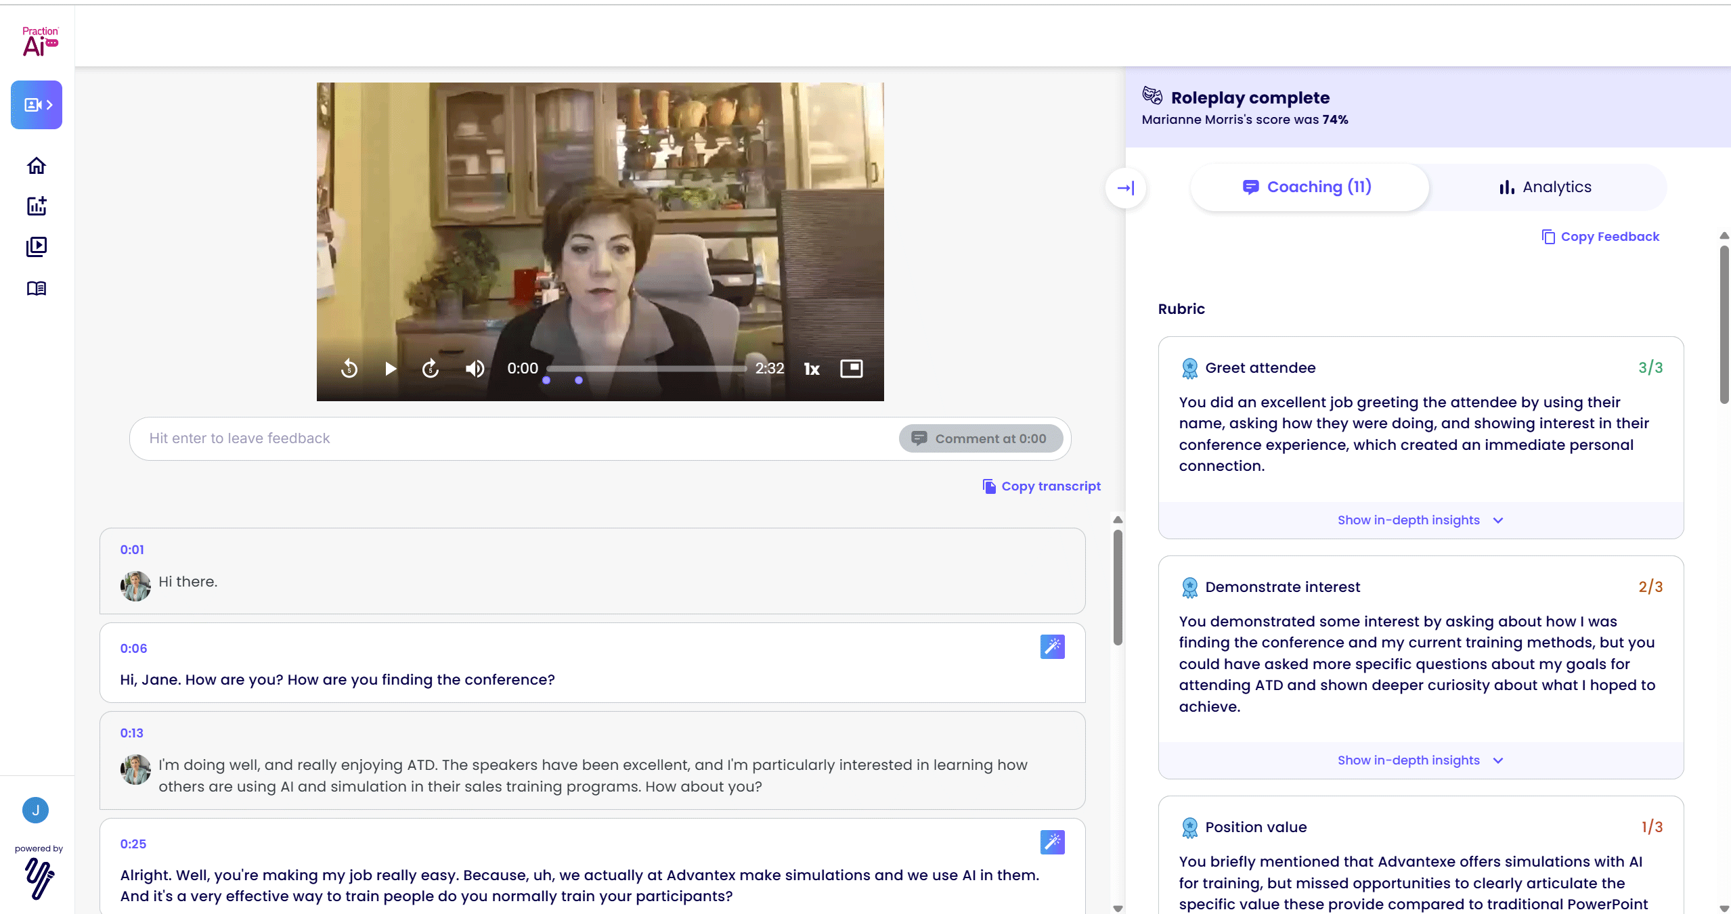1731x914 pixels.
Task: Open the open-book guide sidebar icon
Action: 37,289
